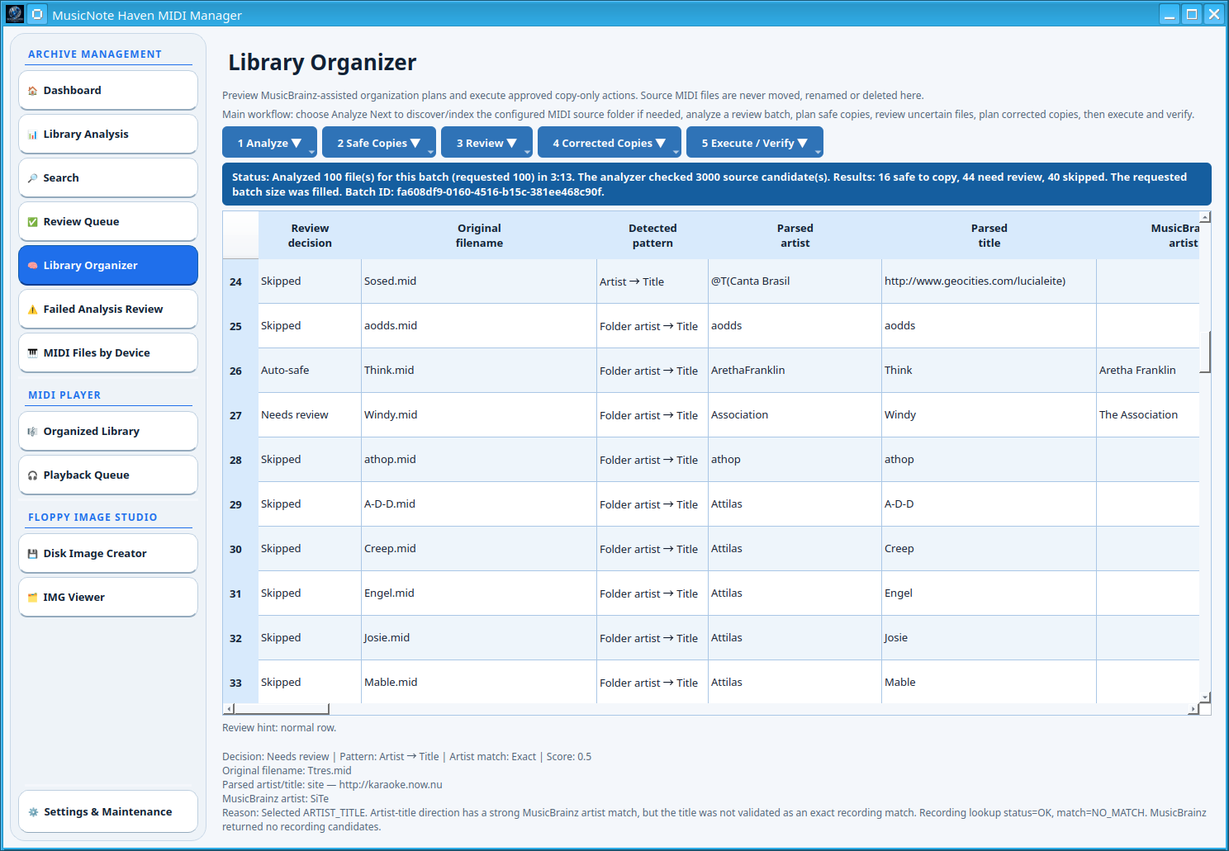
Task: Click the Settings & Maintenance gear icon
Action: click(33, 812)
